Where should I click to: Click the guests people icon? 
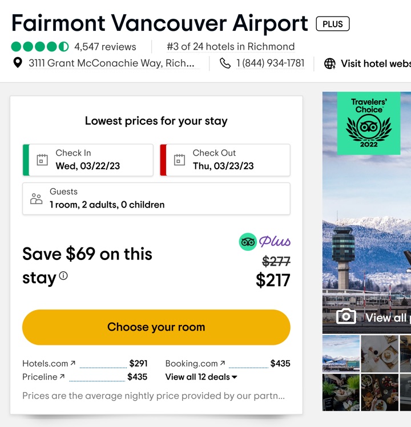click(37, 199)
